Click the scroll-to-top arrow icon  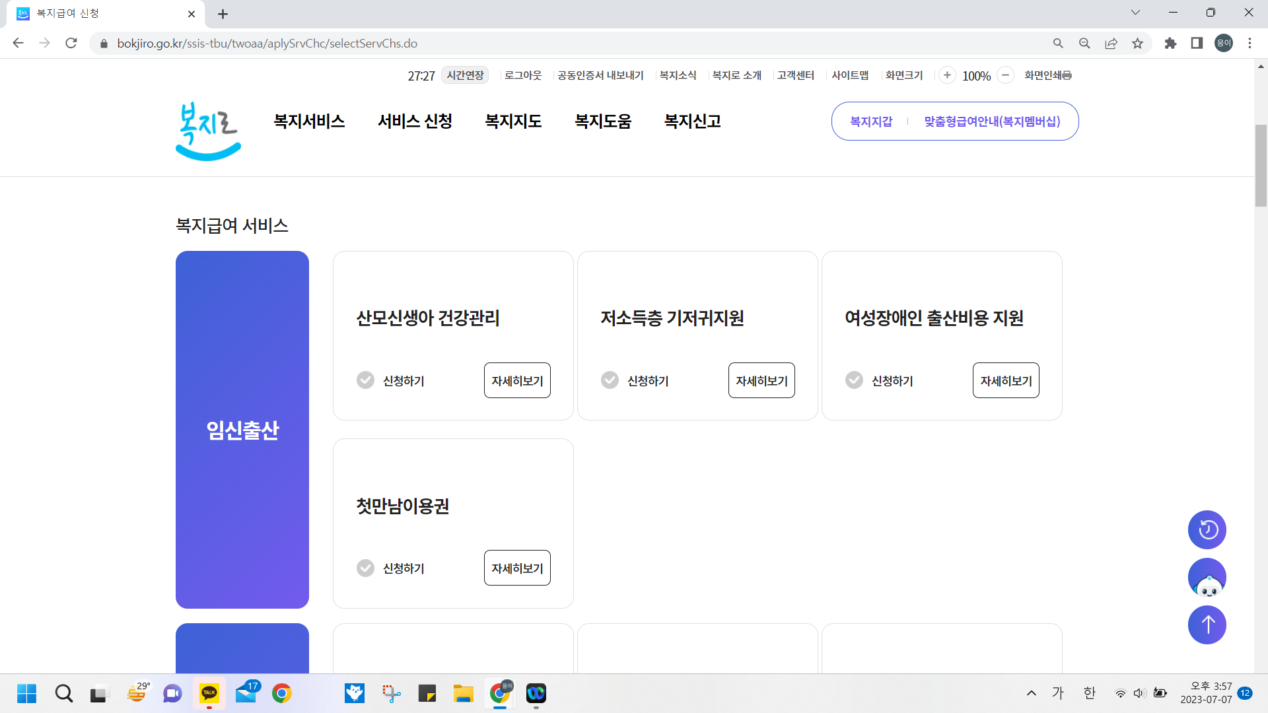pyautogui.click(x=1207, y=625)
